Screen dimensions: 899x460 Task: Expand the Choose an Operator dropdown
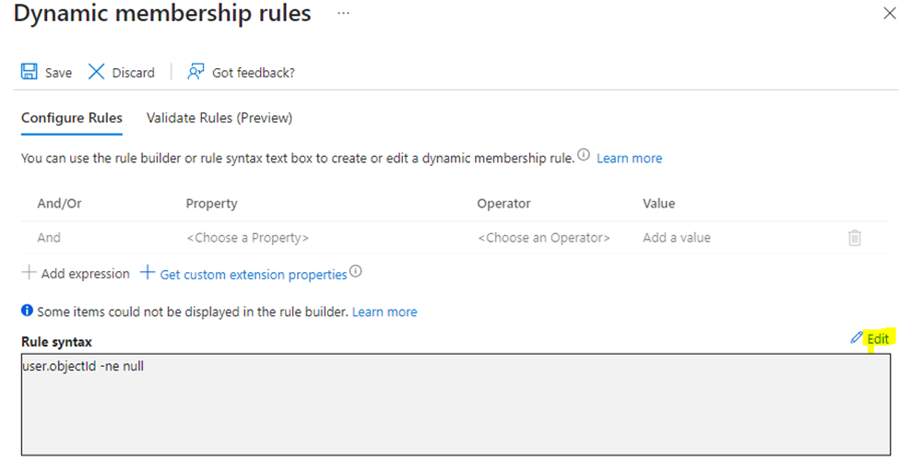tap(543, 238)
